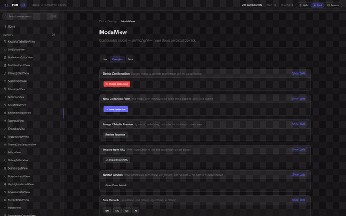Click the FilterInputView funnel icon
This screenshot has width=346, height=216.
pyautogui.click(x=5, y=89)
